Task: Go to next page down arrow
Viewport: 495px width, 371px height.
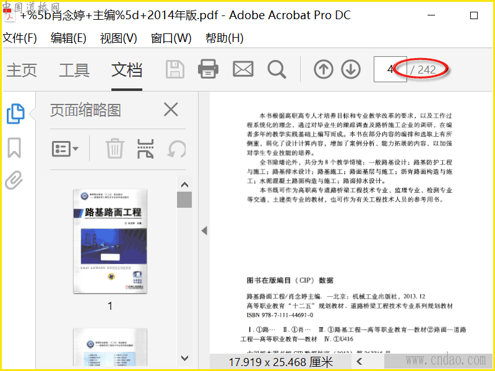Action: point(351,69)
